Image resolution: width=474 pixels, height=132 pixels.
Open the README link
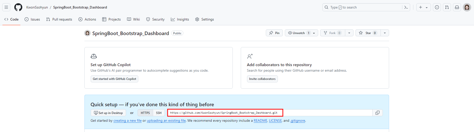[261, 120]
